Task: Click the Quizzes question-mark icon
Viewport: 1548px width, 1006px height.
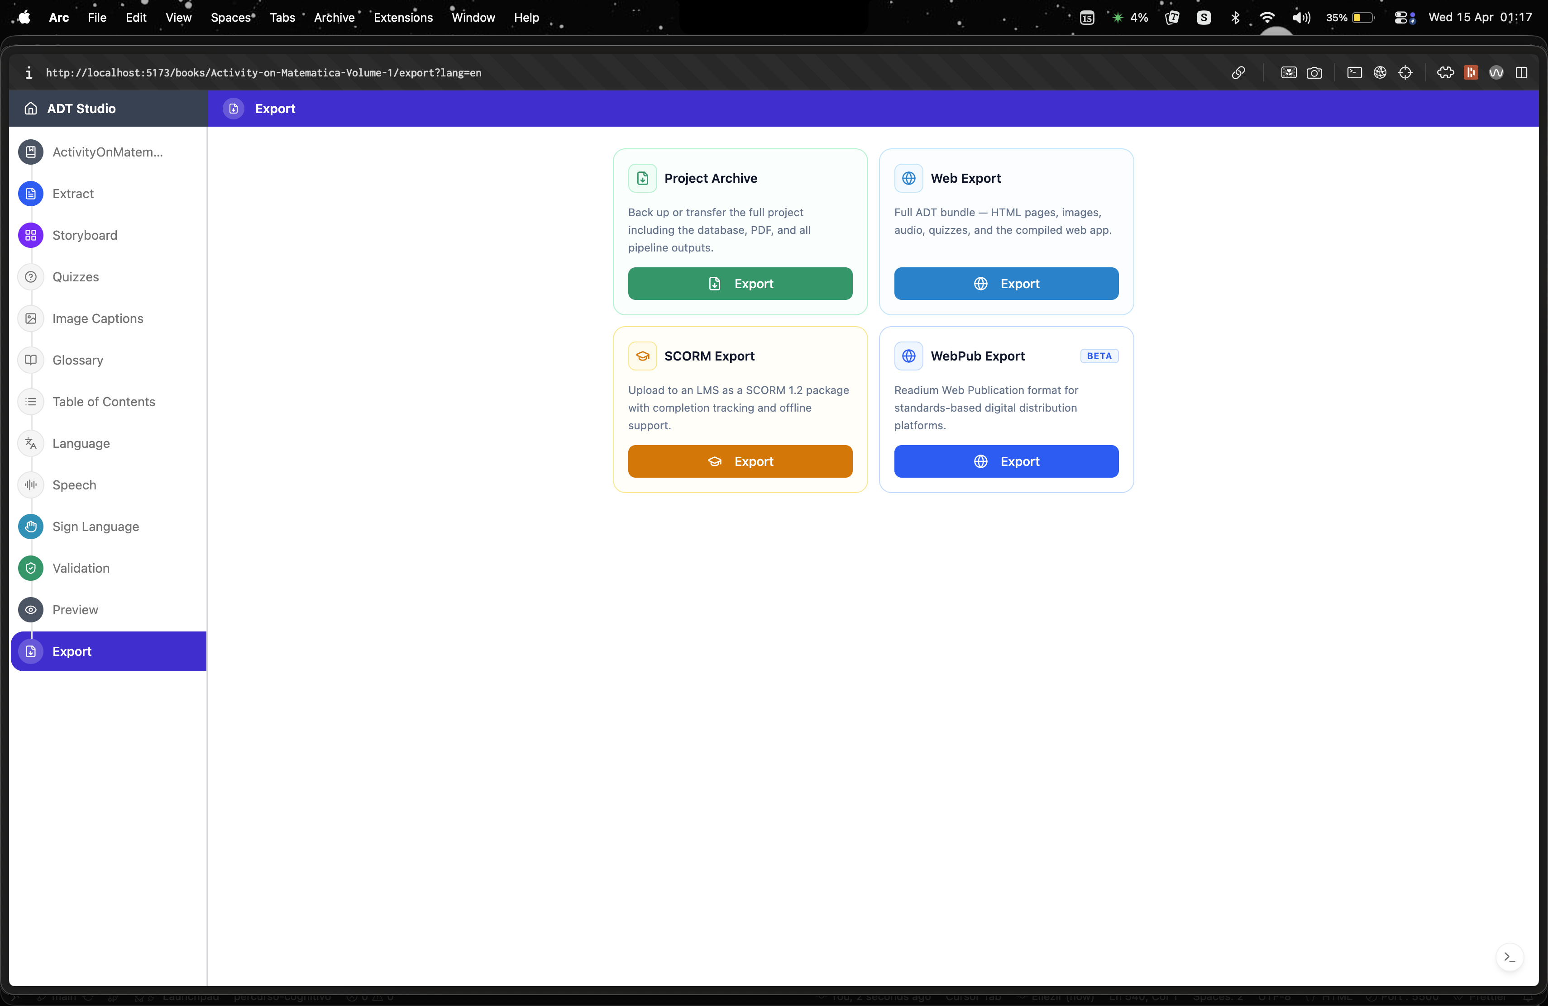Action: point(31,277)
